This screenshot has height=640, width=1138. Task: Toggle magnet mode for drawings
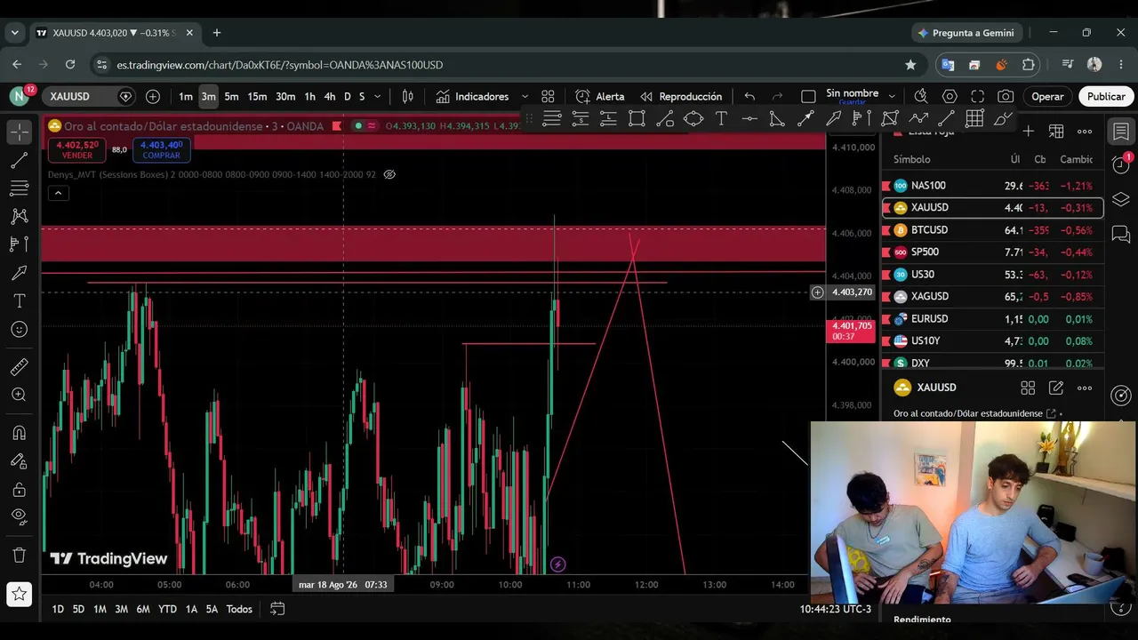19,433
